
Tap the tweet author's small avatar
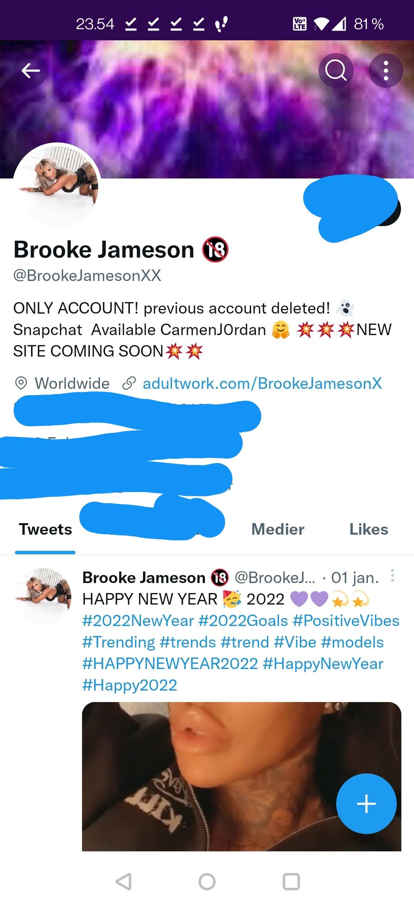(x=43, y=596)
